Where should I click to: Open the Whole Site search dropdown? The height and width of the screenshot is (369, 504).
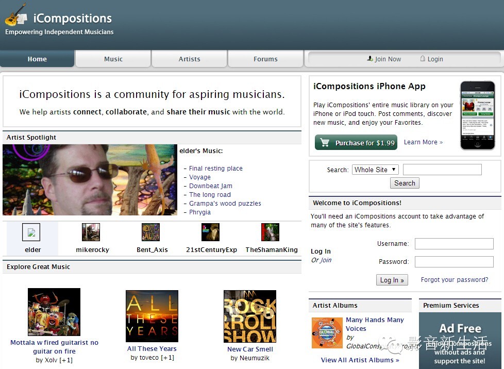375,170
